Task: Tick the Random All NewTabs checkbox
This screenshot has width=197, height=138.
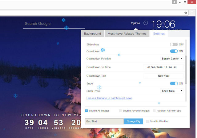Action: pos(154,111)
